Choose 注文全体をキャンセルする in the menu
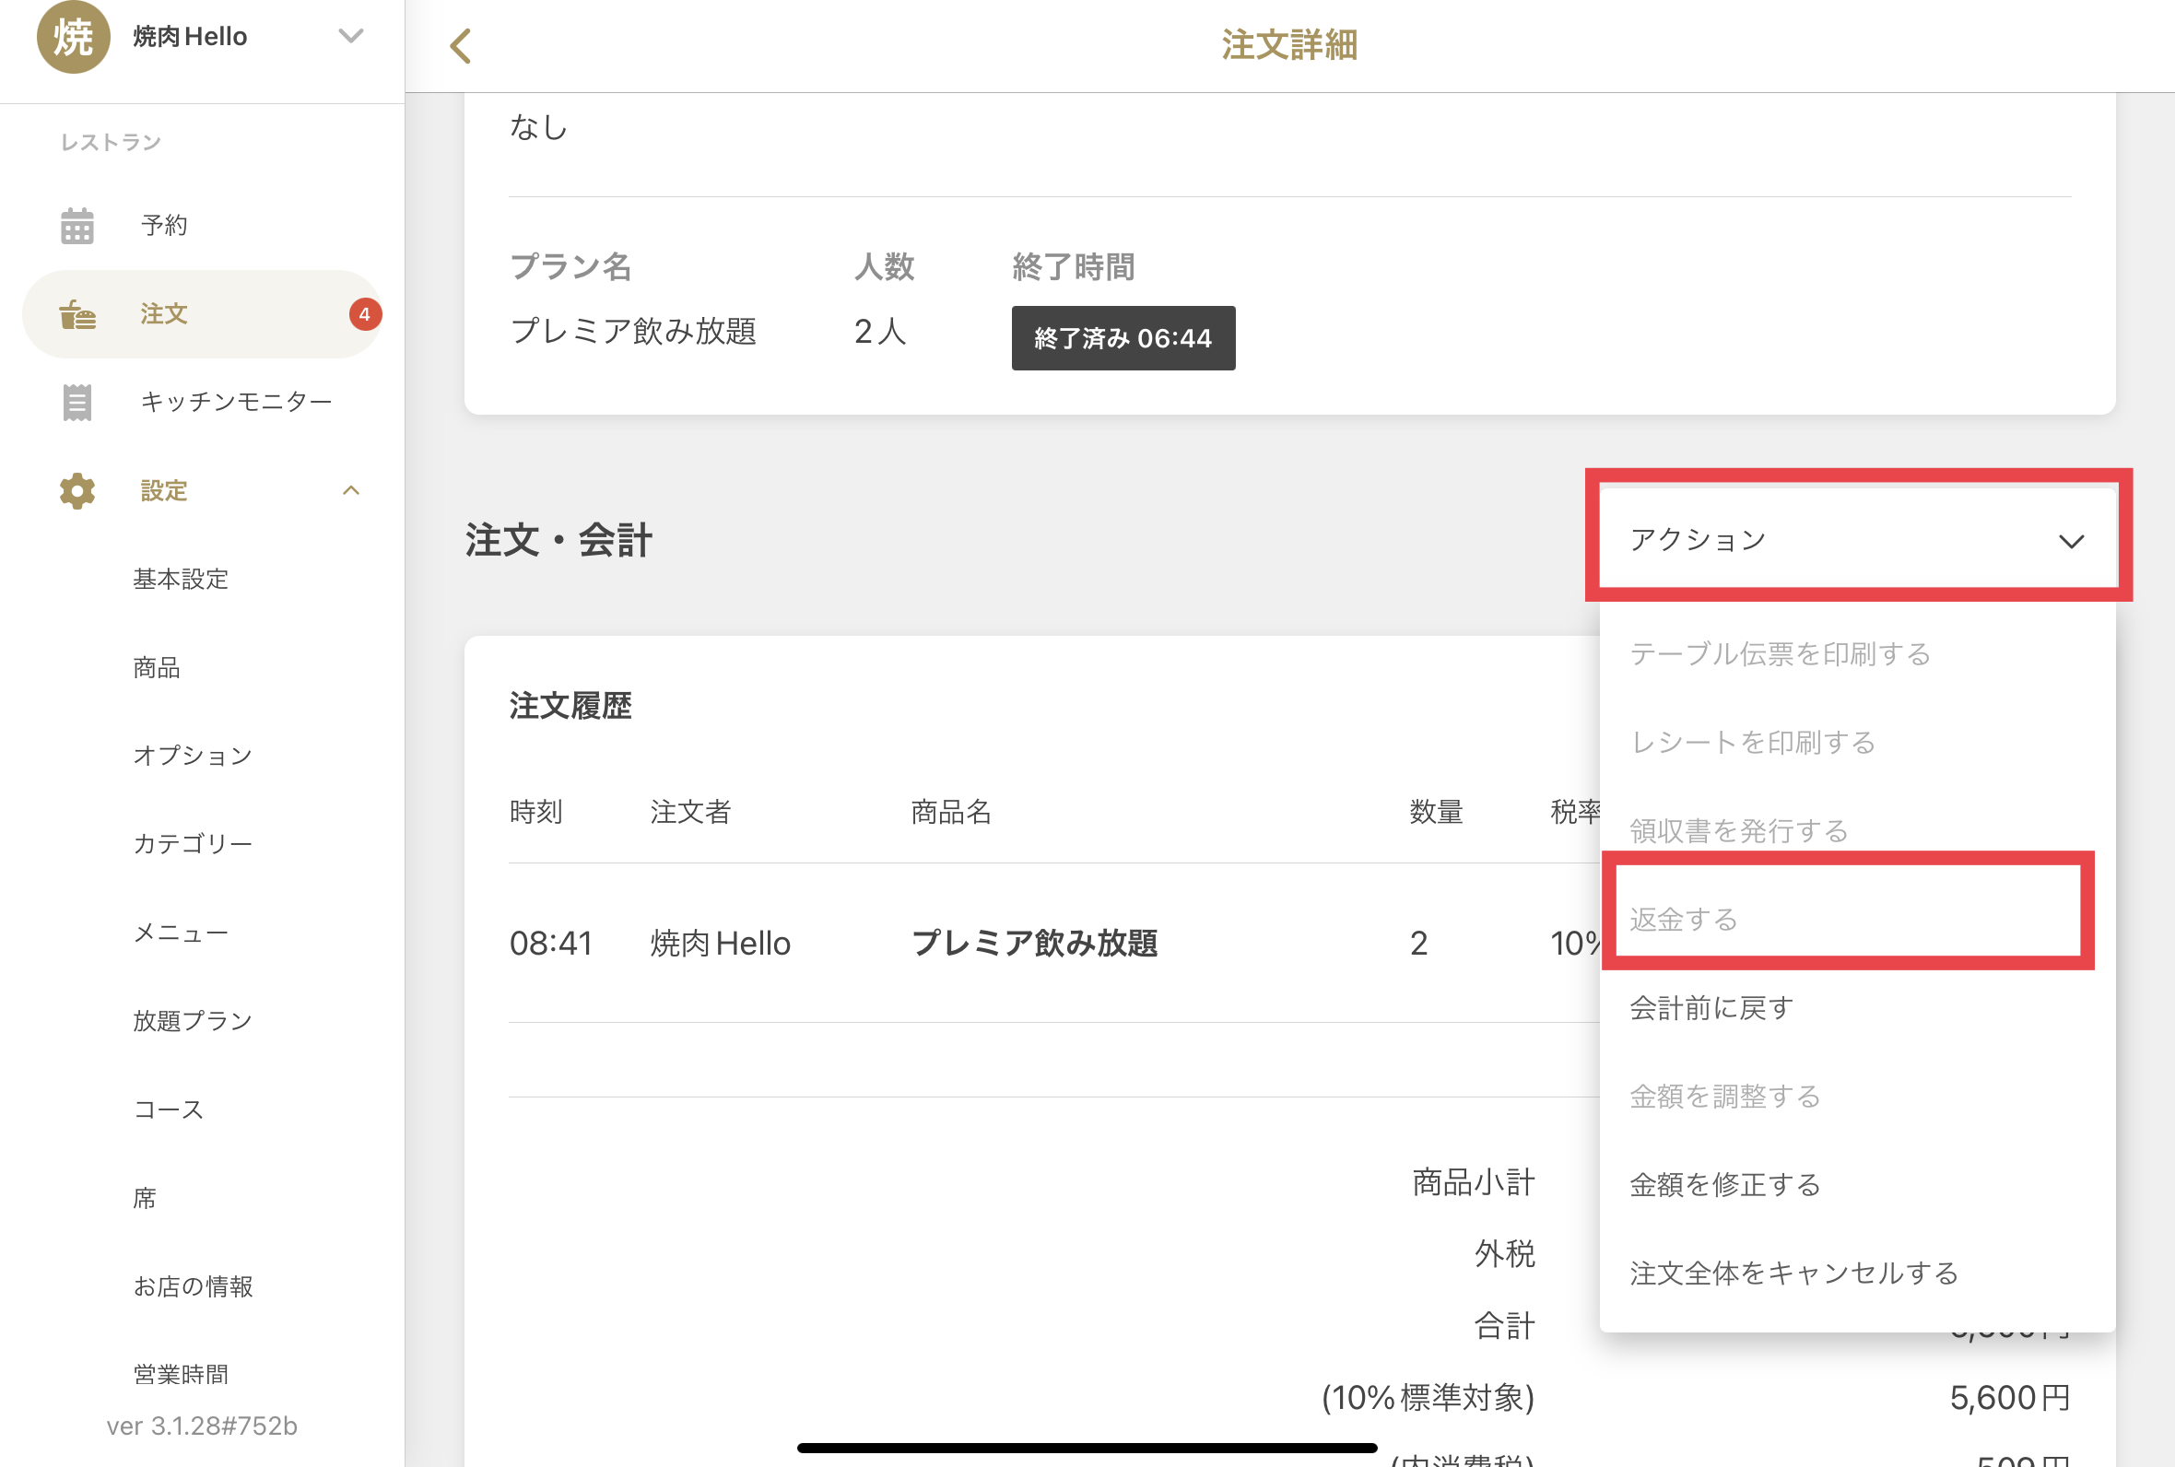The width and height of the screenshot is (2175, 1467). pyautogui.click(x=1793, y=1273)
